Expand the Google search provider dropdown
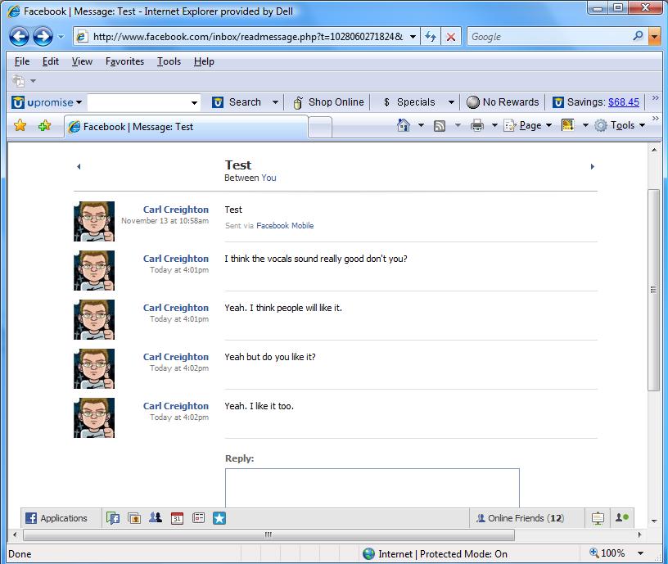 tap(654, 37)
